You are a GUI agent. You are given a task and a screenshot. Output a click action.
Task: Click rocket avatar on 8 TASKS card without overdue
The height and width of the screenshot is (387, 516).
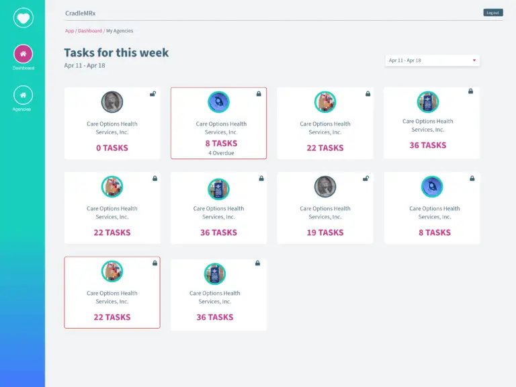coord(431,187)
